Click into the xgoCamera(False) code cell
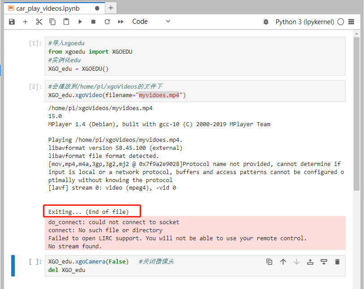Image resolution: width=364 pixels, height=289 pixels. 195,266
